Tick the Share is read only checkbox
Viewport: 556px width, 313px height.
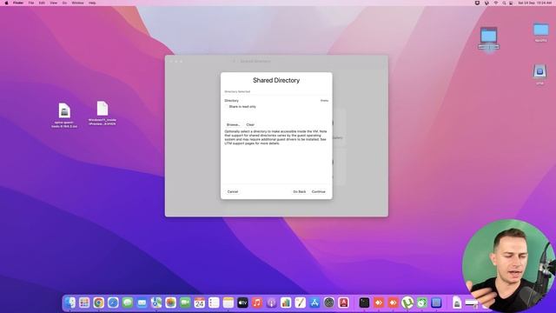point(226,106)
